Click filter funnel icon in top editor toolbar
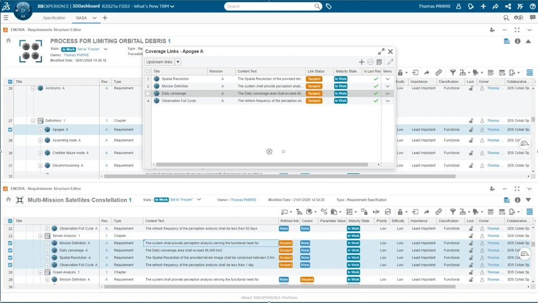This screenshot has width=538, height=303. tap(453, 73)
